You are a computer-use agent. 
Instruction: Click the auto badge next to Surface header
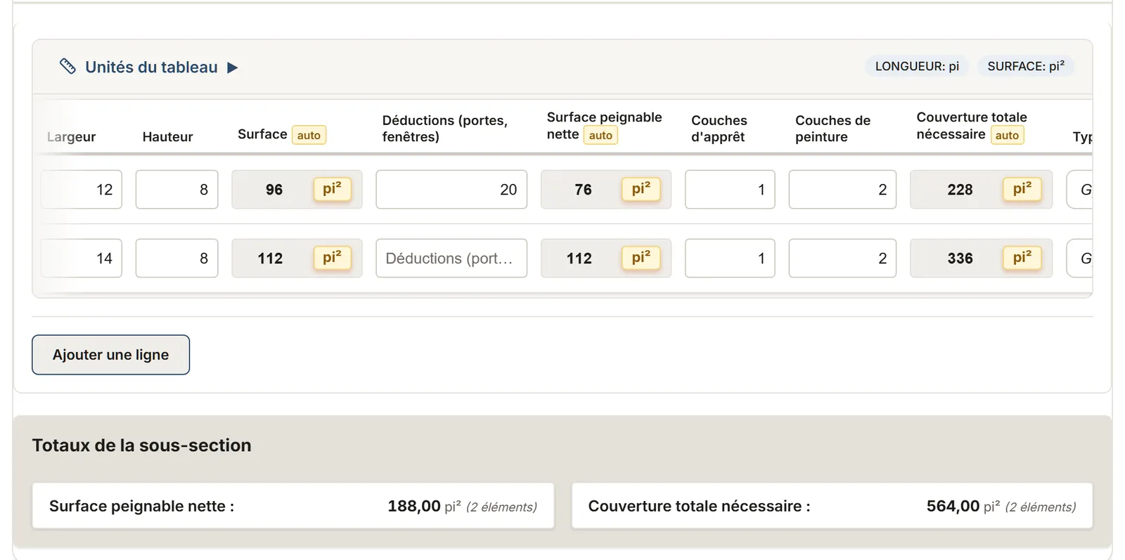pyautogui.click(x=309, y=135)
